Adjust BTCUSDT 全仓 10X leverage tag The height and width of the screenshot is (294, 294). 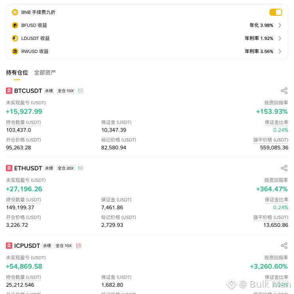pyautogui.click(x=66, y=91)
